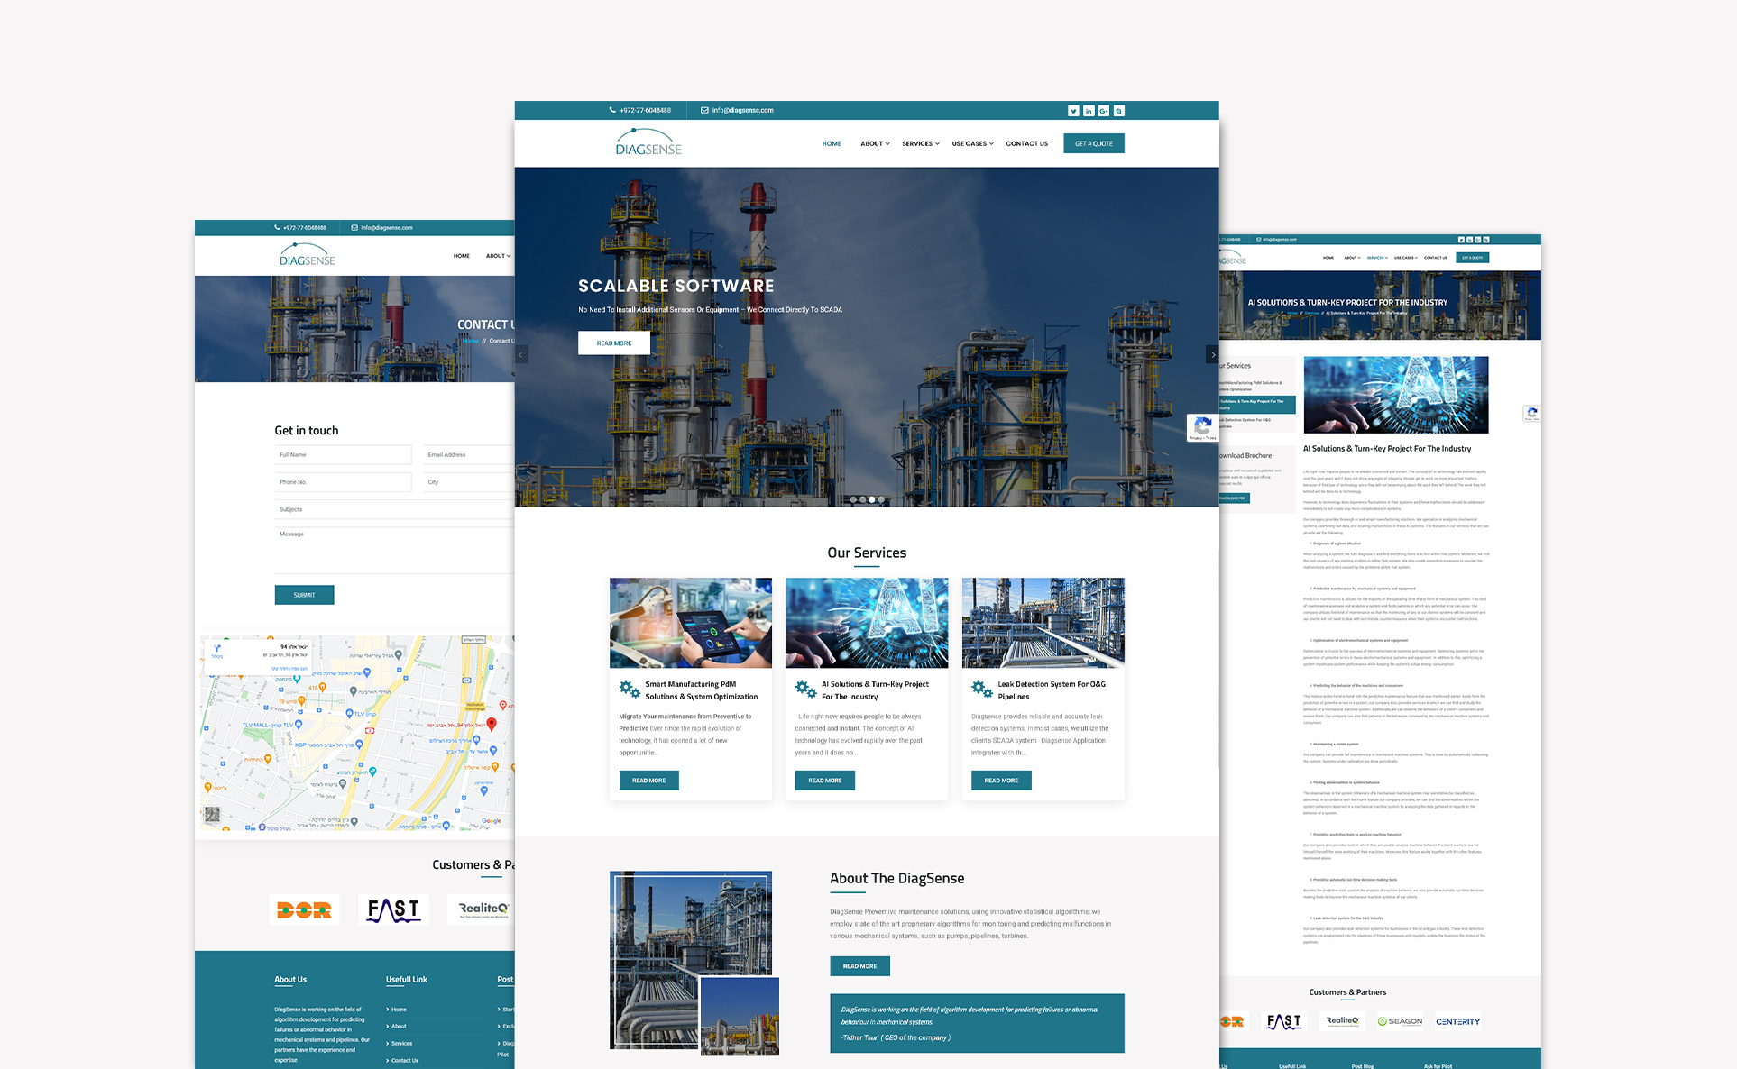Image resolution: width=1737 pixels, height=1069 pixels.
Task: Click gears icon beside Leak Detection System title
Action: pos(981,690)
